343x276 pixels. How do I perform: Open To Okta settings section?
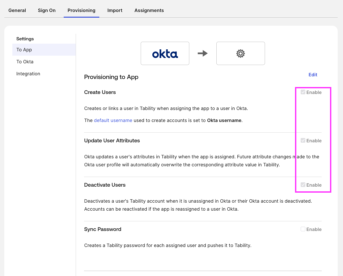click(25, 62)
